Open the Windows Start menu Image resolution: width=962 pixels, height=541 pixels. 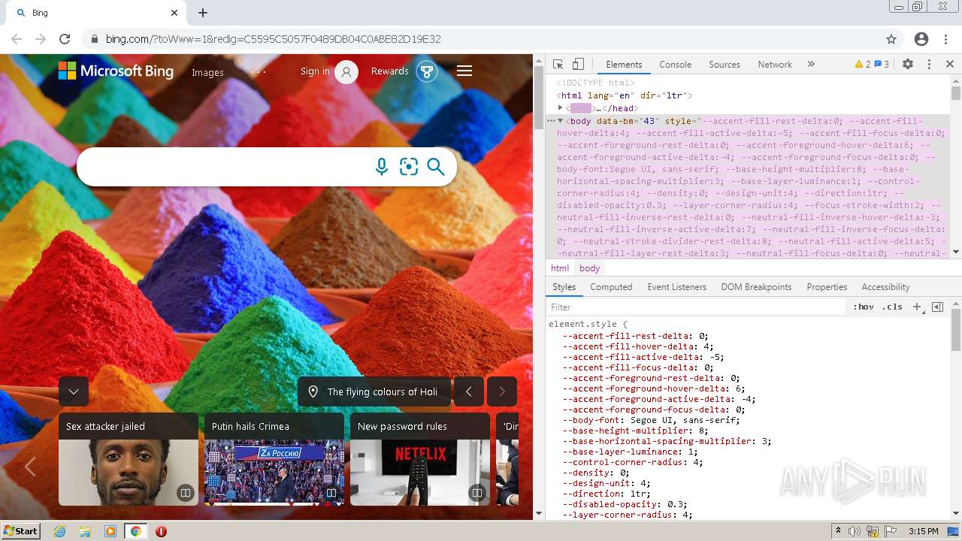click(21, 531)
